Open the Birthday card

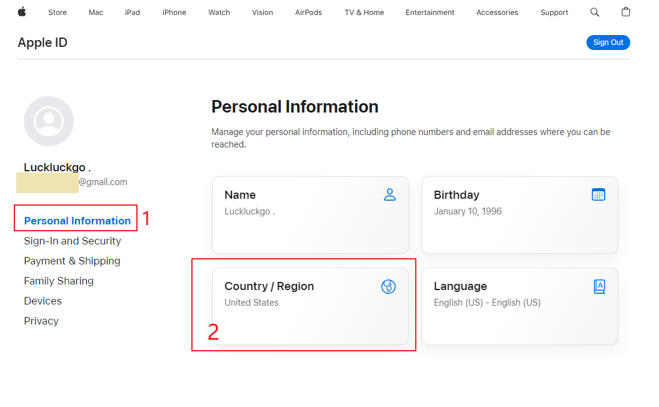pyautogui.click(x=520, y=215)
